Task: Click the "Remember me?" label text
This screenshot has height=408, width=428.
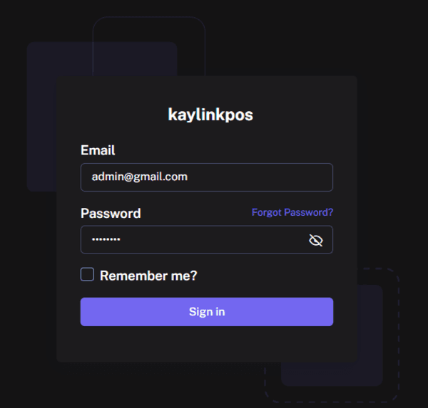Action: [148, 276]
